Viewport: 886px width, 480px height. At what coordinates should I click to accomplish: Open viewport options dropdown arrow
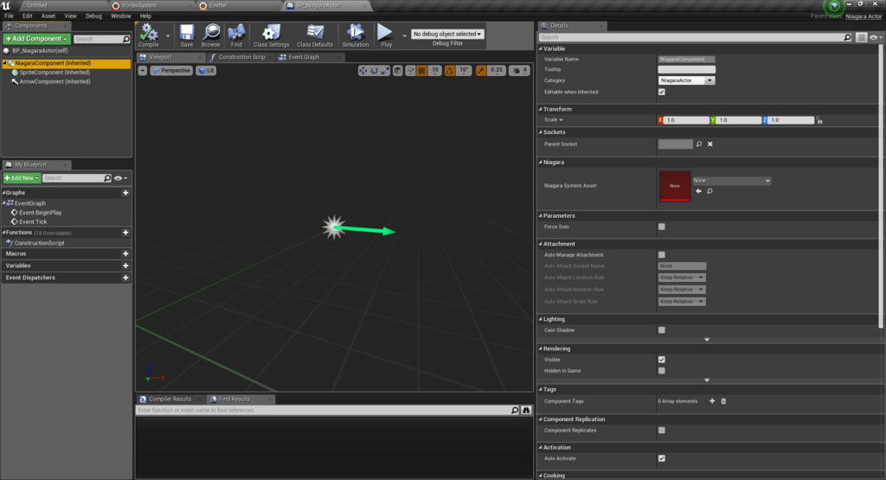tap(143, 71)
